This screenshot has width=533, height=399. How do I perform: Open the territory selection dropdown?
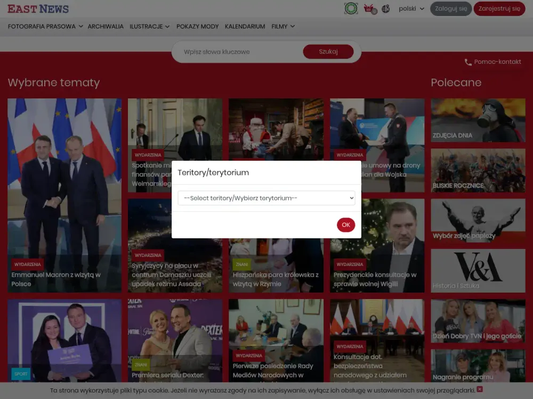coord(266,198)
